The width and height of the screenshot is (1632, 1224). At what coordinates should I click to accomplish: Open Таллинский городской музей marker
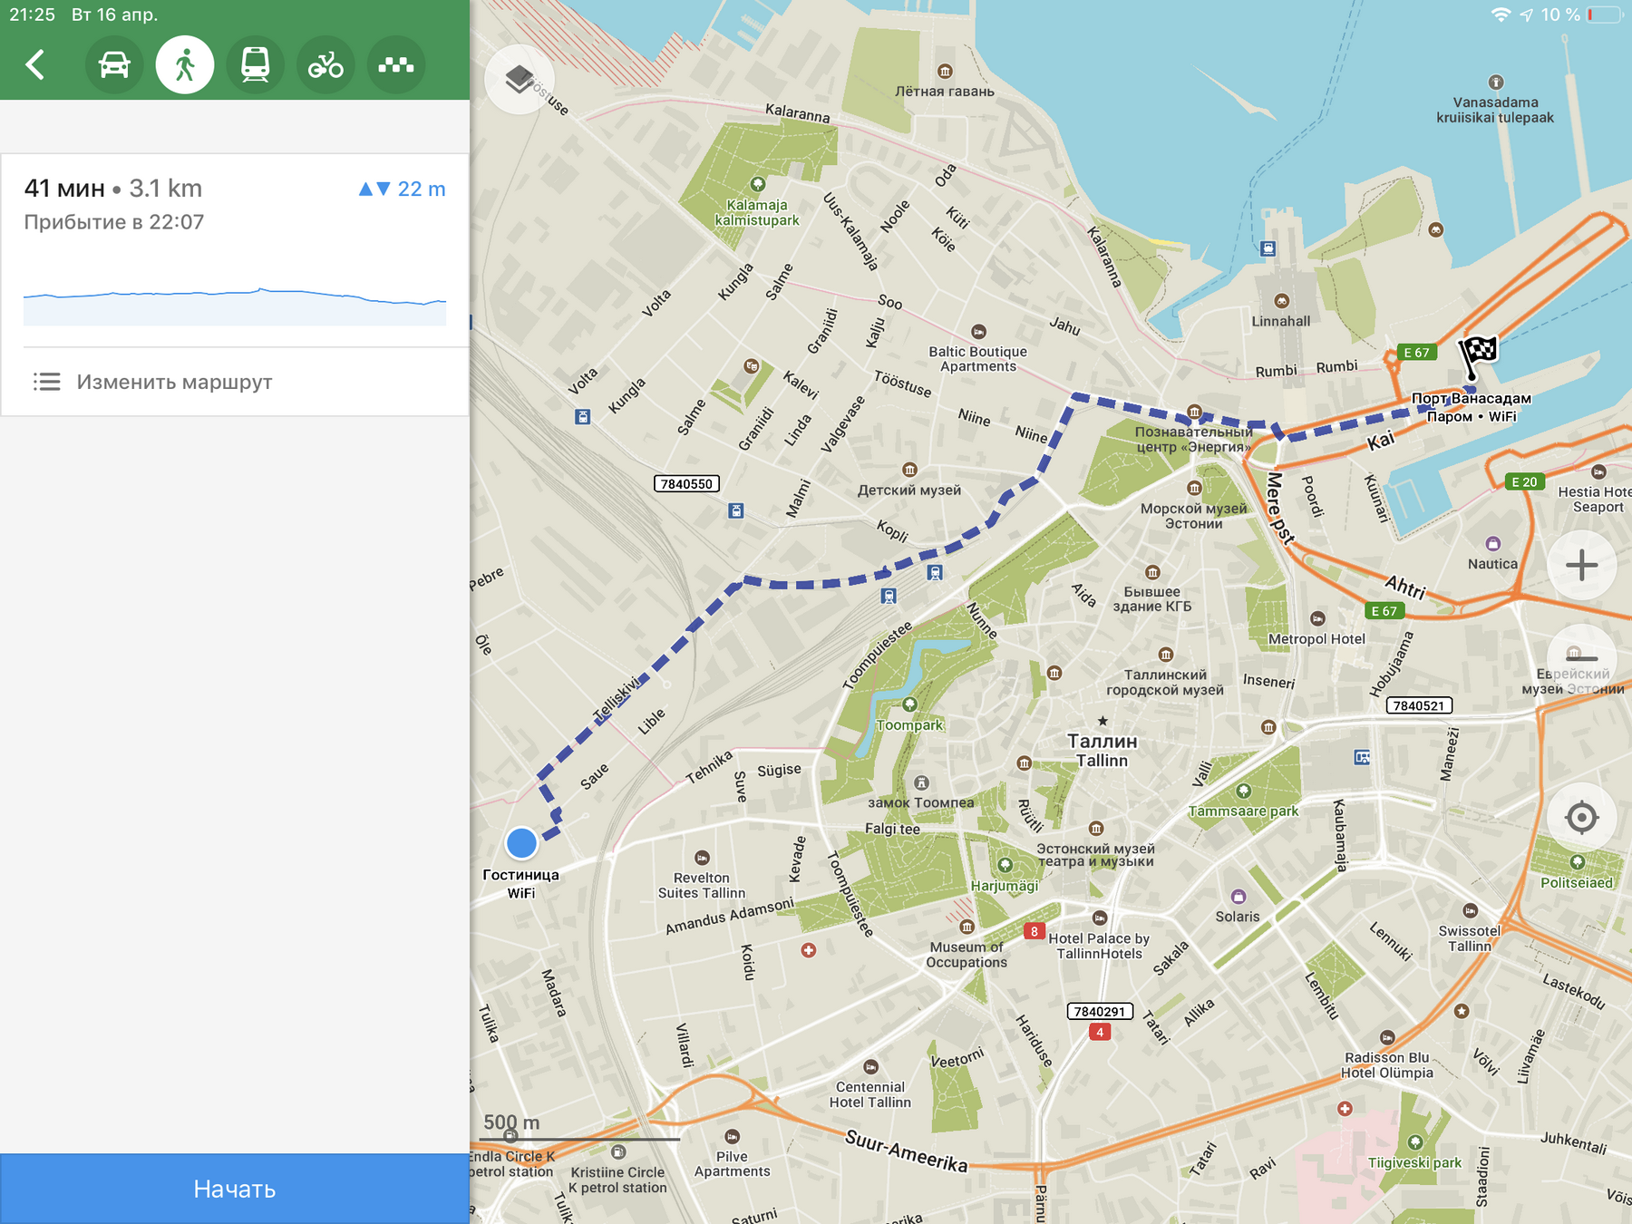(x=1165, y=655)
